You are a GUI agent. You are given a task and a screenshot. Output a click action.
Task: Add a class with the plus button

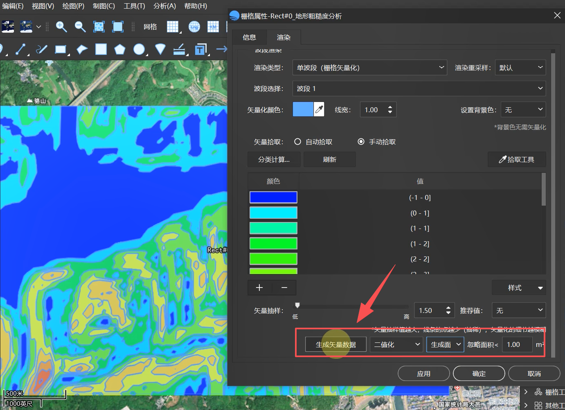tap(259, 288)
